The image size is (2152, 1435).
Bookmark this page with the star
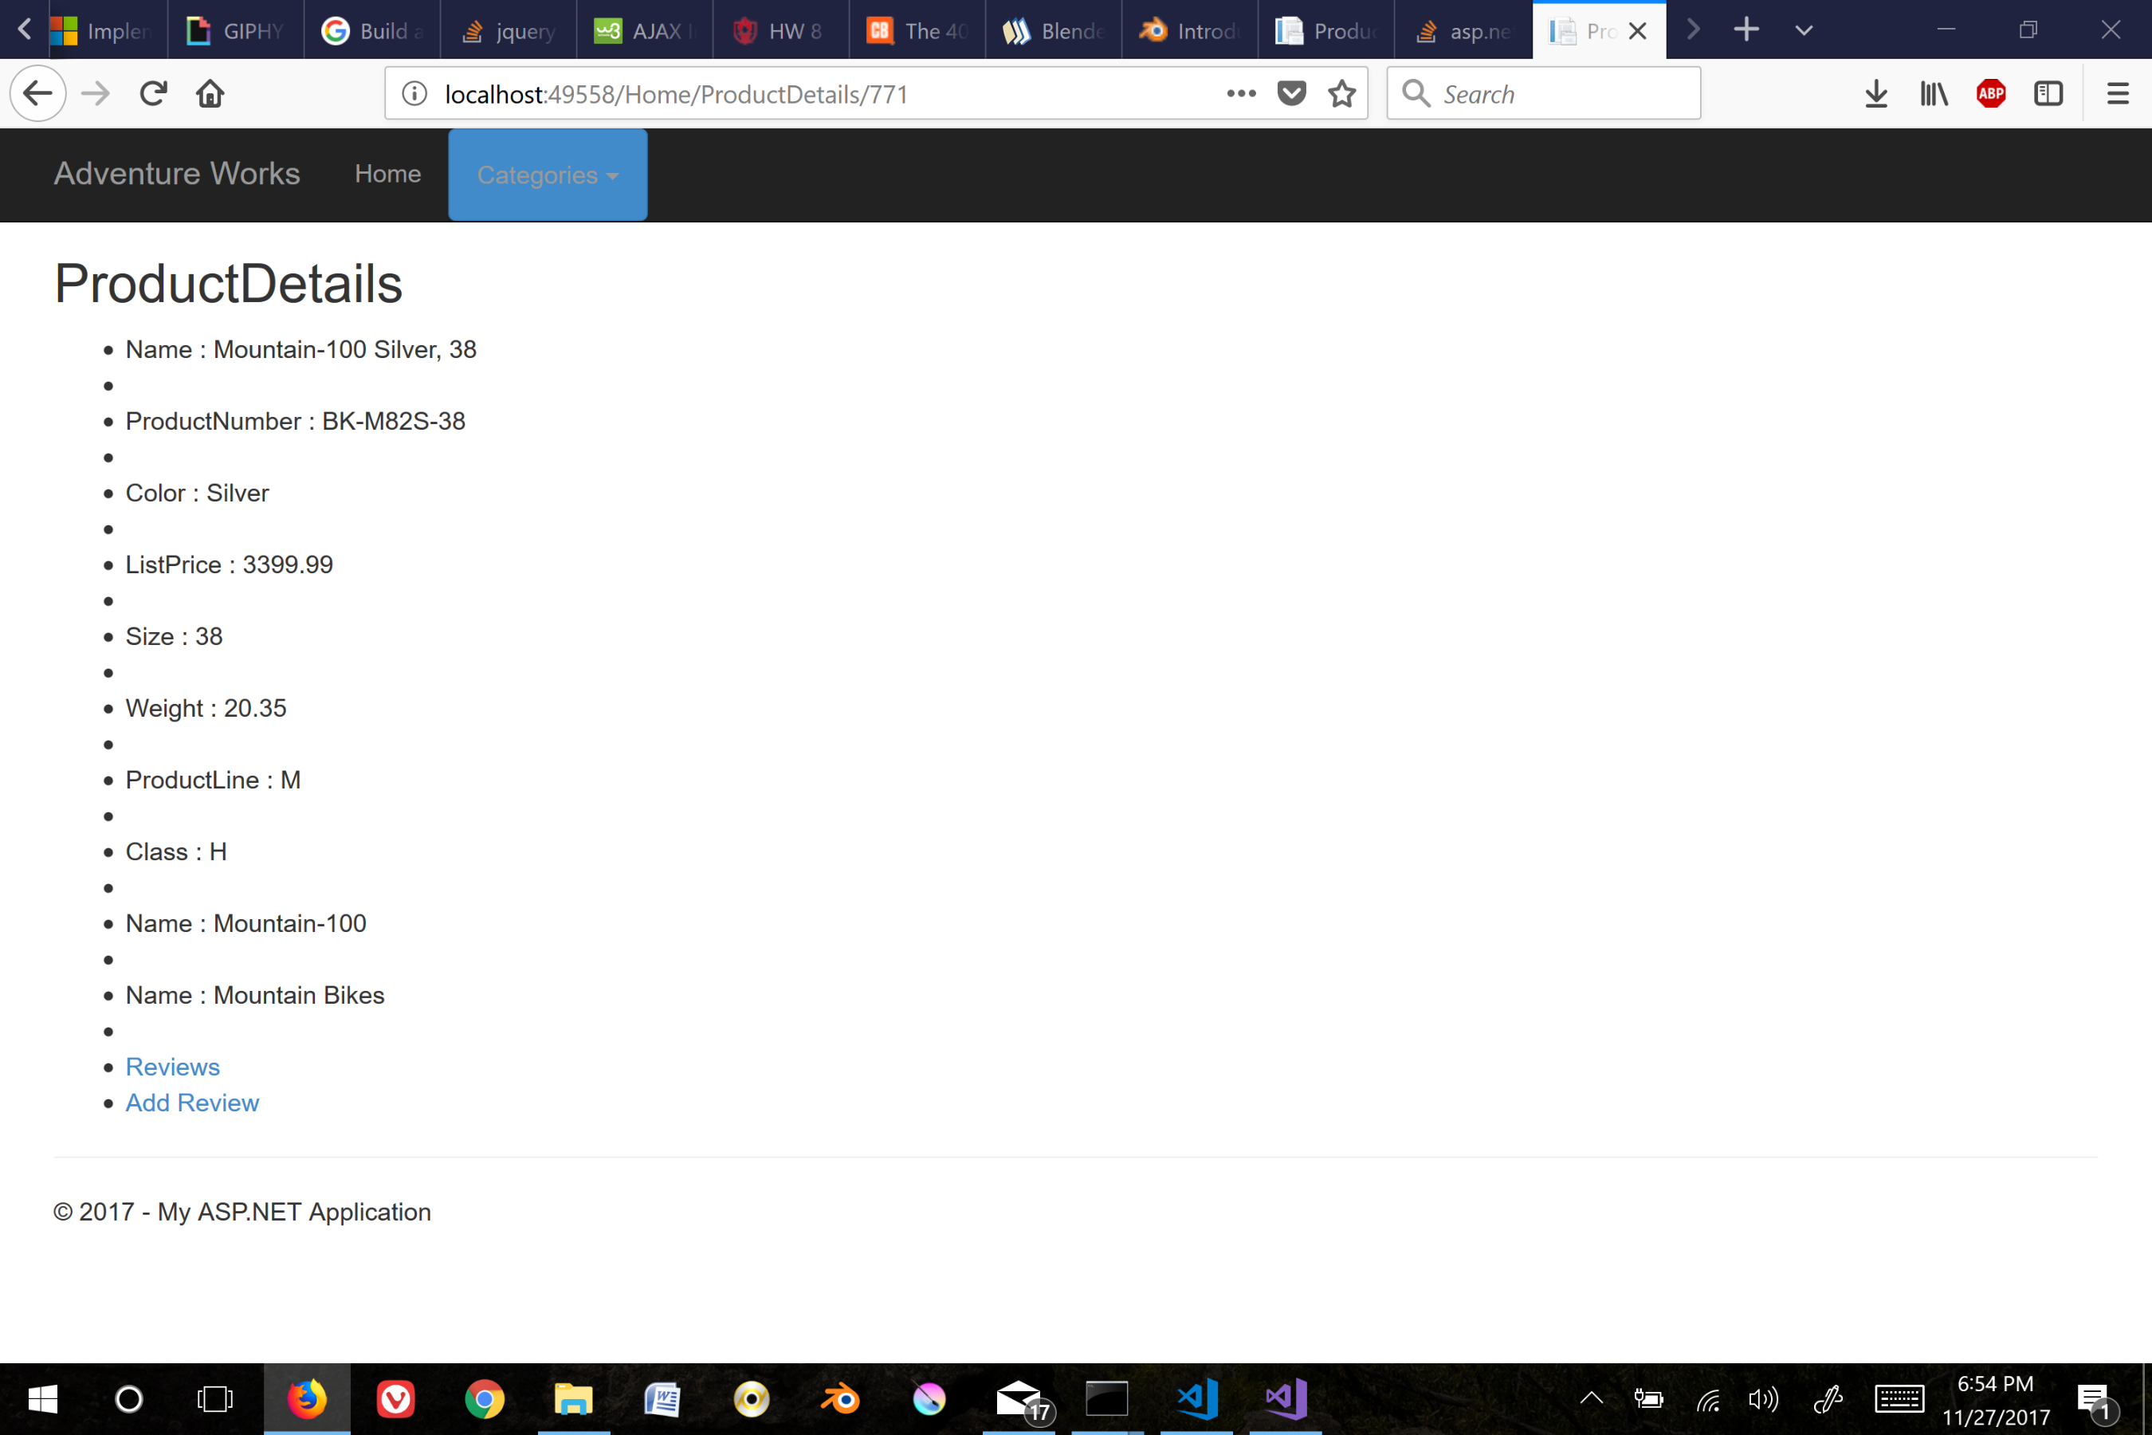[x=1342, y=92]
